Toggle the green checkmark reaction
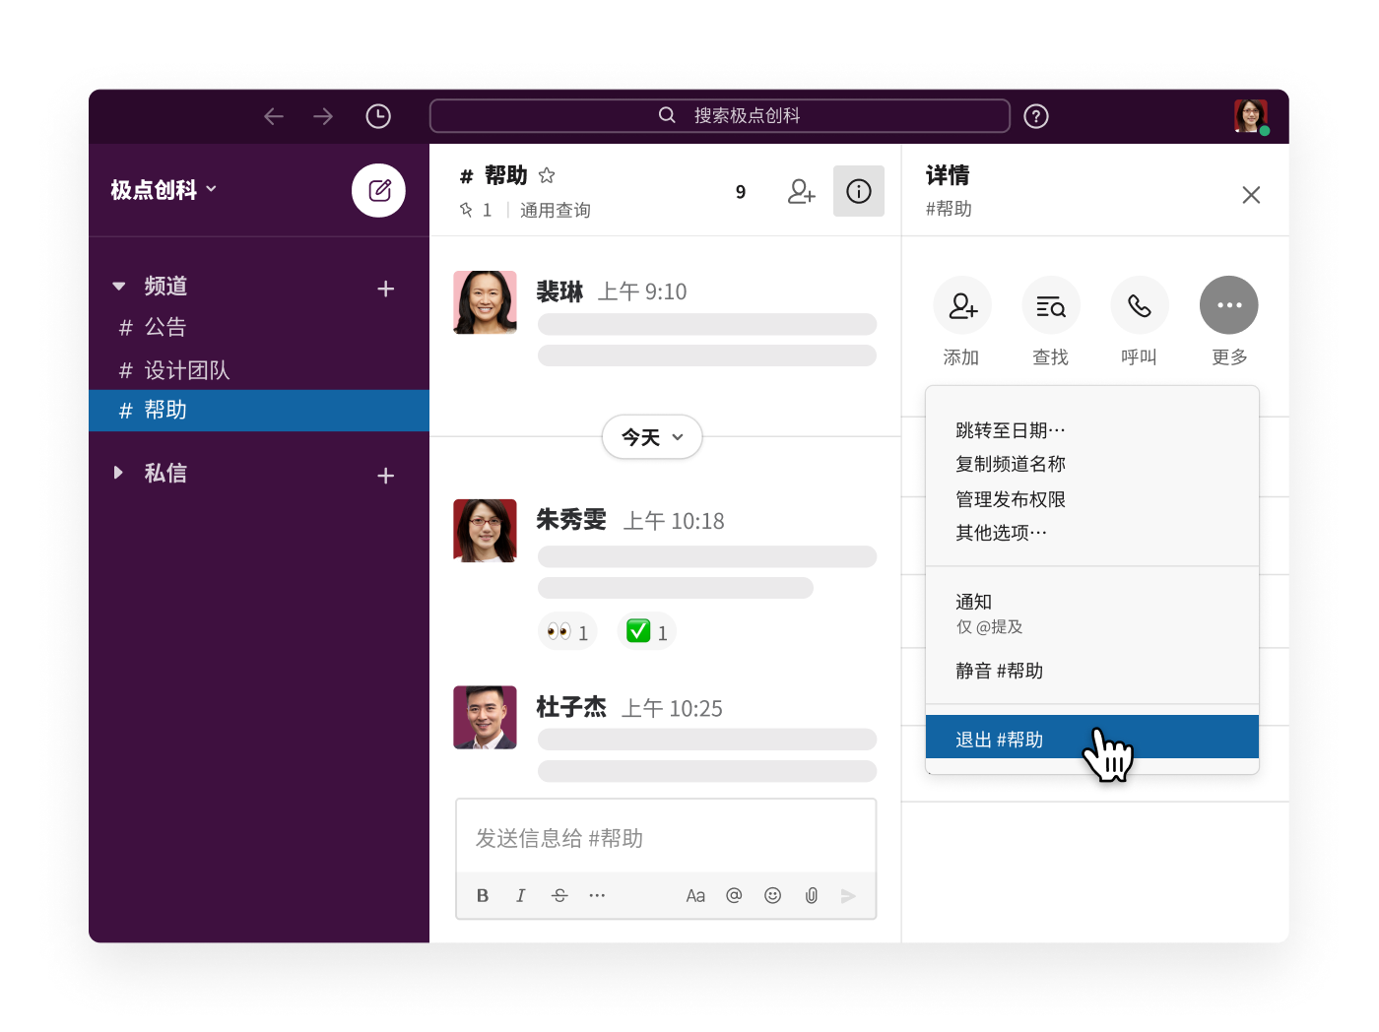The height and width of the screenshot is (1032, 1379). click(647, 632)
